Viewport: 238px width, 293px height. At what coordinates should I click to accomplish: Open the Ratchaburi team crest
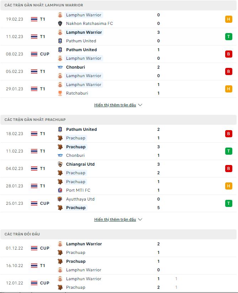tap(60, 93)
